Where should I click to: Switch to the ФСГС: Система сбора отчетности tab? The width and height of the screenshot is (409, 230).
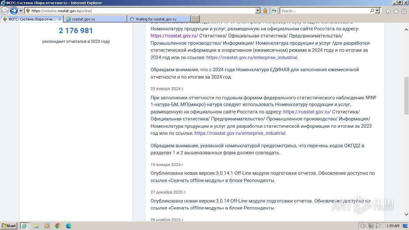point(32,19)
